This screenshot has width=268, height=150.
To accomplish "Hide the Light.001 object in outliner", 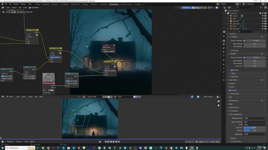I will 263,21.
